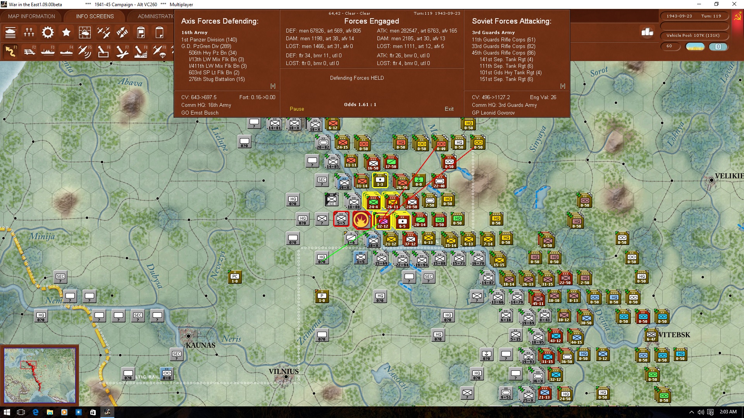Expand the Axis defending forces list
The width and height of the screenshot is (744, 418).
(x=273, y=86)
